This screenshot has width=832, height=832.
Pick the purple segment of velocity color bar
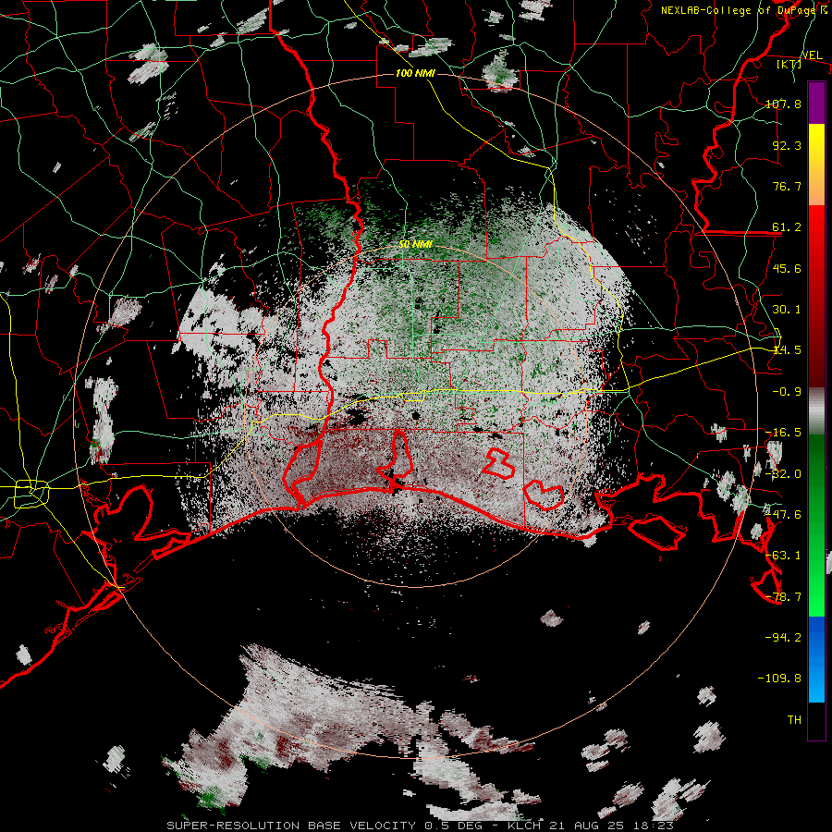pyautogui.click(x=816, y=103)
